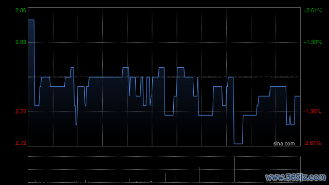Click the 2.83 price axis label
Image resolution: width=329 pixels, height=185 pixels.
click(x=21, y=42)
